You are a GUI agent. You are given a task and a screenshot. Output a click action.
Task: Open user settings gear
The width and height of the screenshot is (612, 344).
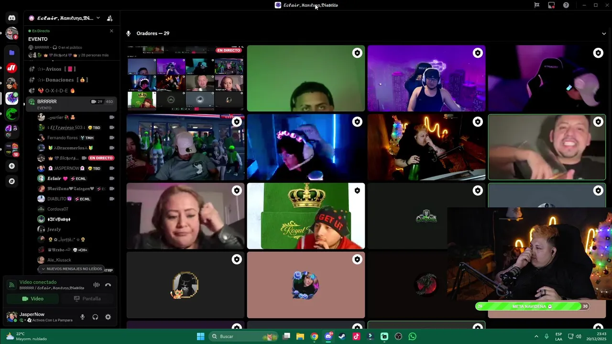tap(108, 317)
